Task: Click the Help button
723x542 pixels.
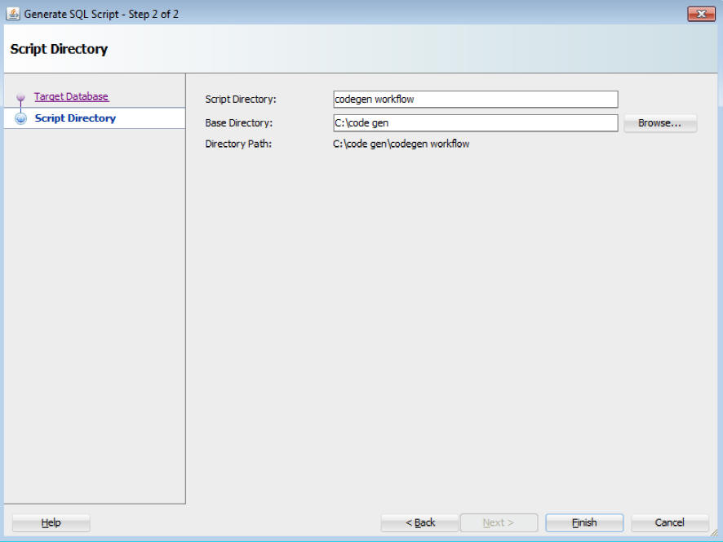Action: tap(51, 522)
